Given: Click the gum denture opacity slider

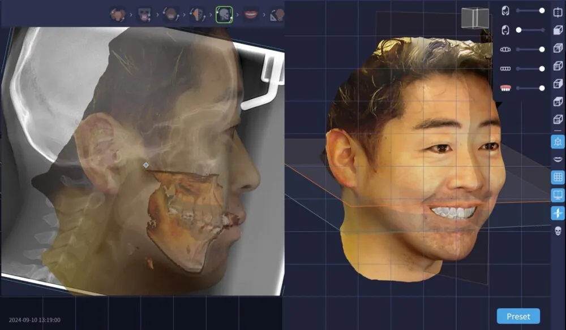Looking at the screenshot, I should point(542,88).
